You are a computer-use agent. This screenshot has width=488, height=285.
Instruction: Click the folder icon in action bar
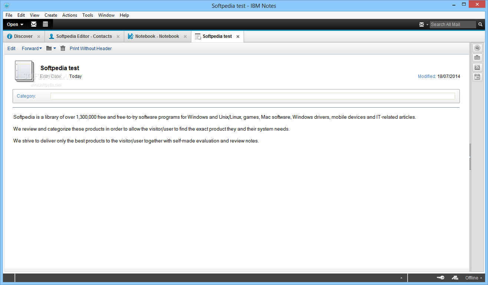pyautogui.click(x=49, y=48)
